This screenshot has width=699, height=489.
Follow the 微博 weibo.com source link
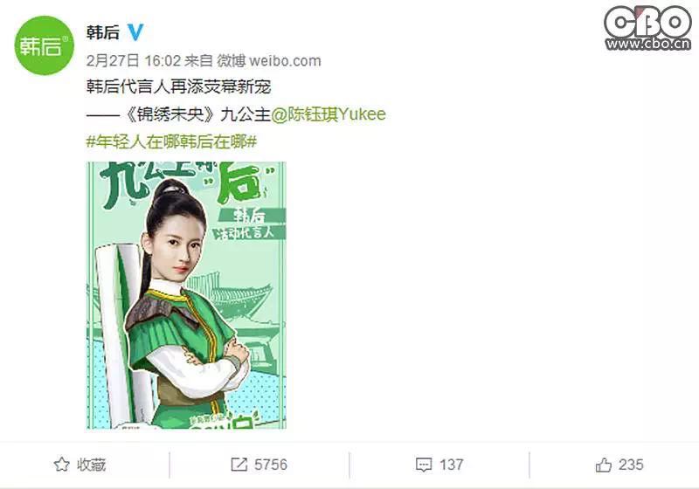(x=269, y=60)
